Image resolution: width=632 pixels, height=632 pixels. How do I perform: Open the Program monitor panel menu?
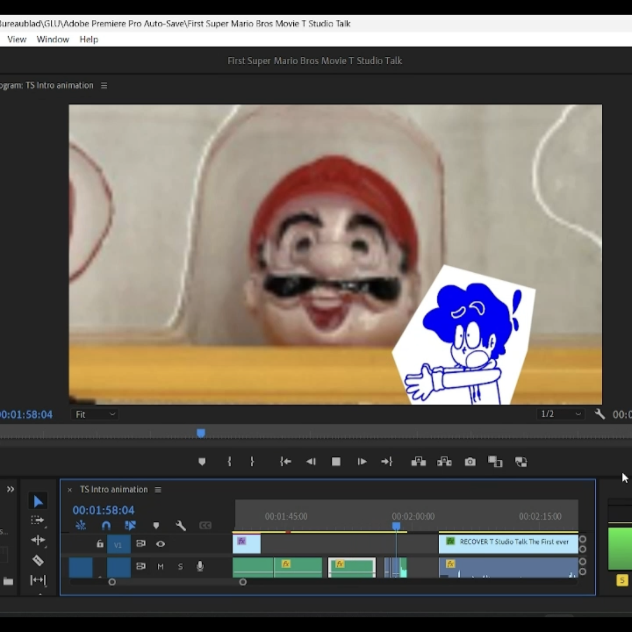point(104,85)
